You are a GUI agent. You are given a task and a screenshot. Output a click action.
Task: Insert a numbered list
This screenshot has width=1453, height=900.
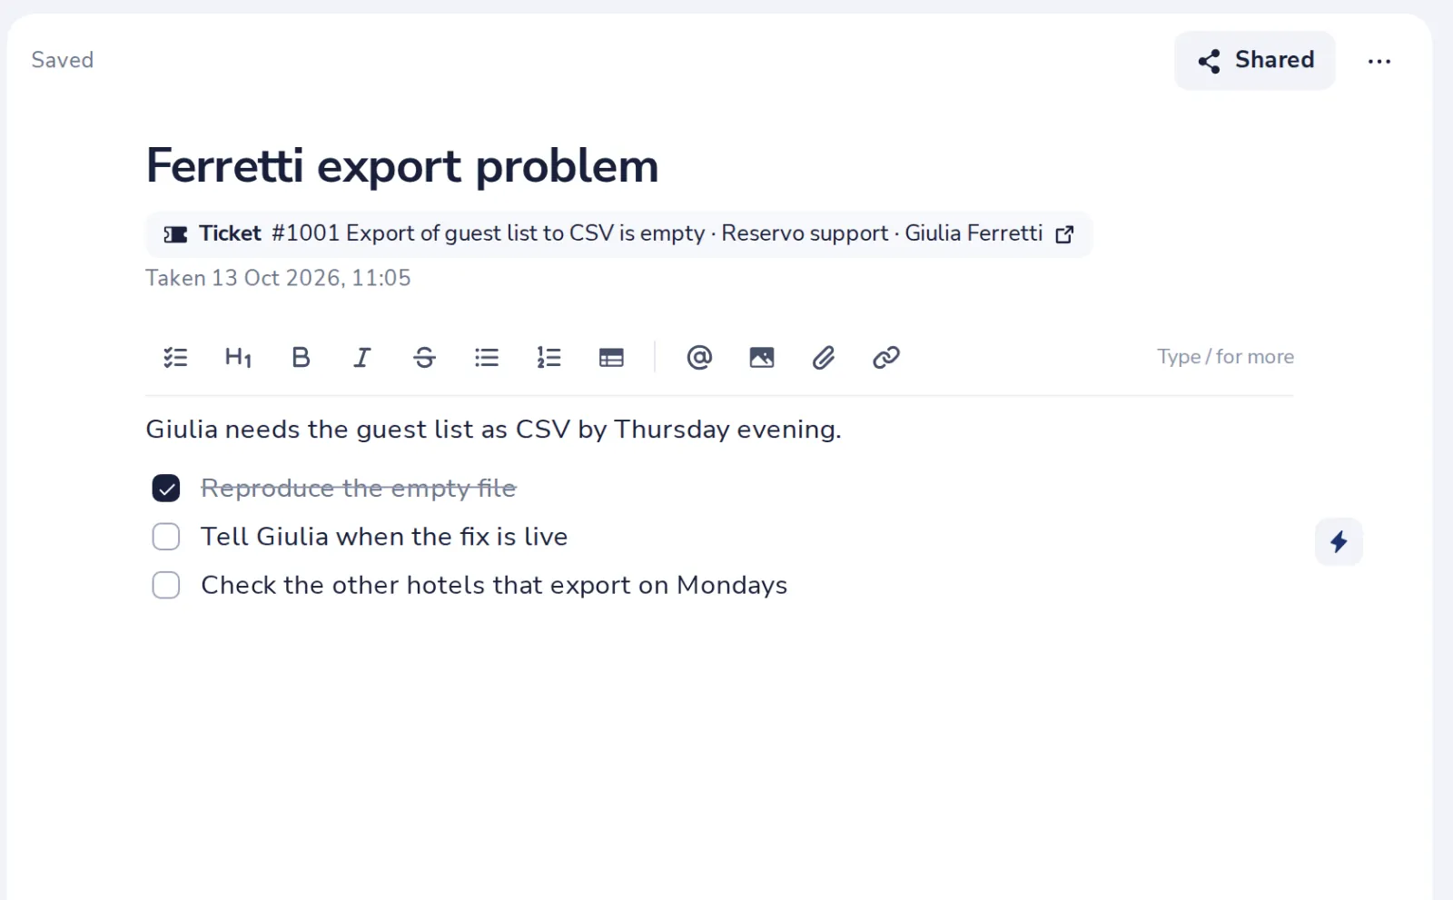pyautogui.click(x=549, y=358)
